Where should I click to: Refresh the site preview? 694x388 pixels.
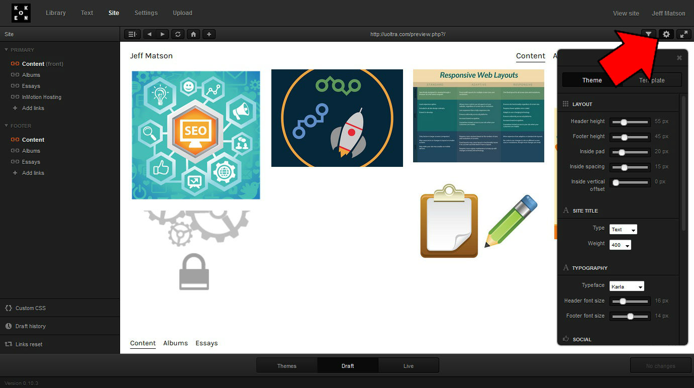(x=178, y=34)
